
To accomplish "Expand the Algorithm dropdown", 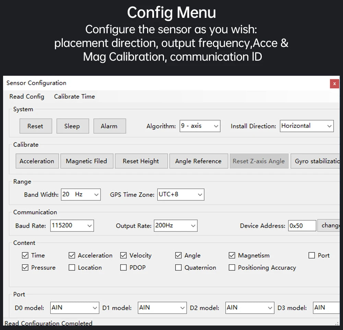I will point(200,126).
